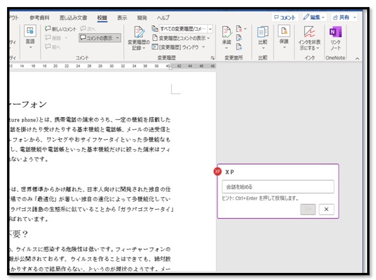The width and height of the screenshot is (376, 280).
Task: Expand the 変更履歴の記録 dropdown arrow
Action: tap(144, 48)
